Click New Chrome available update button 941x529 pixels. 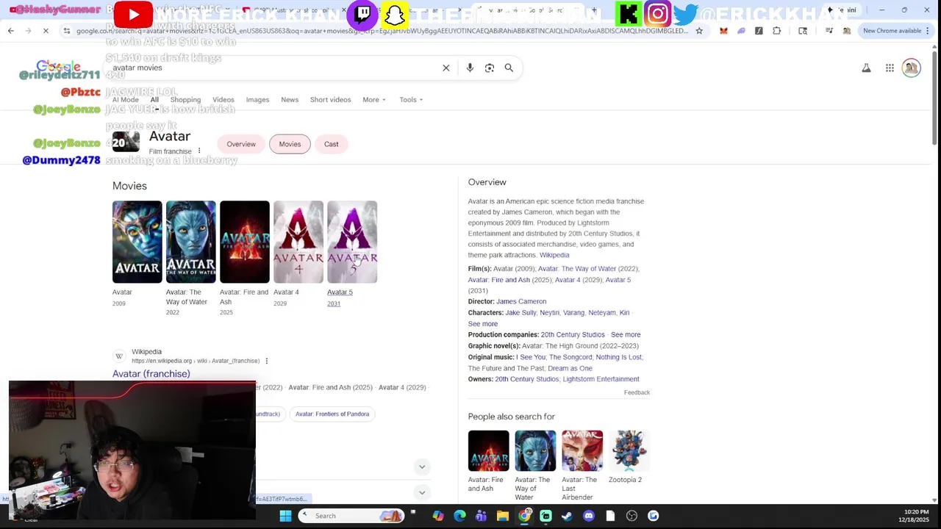(896, 31)
